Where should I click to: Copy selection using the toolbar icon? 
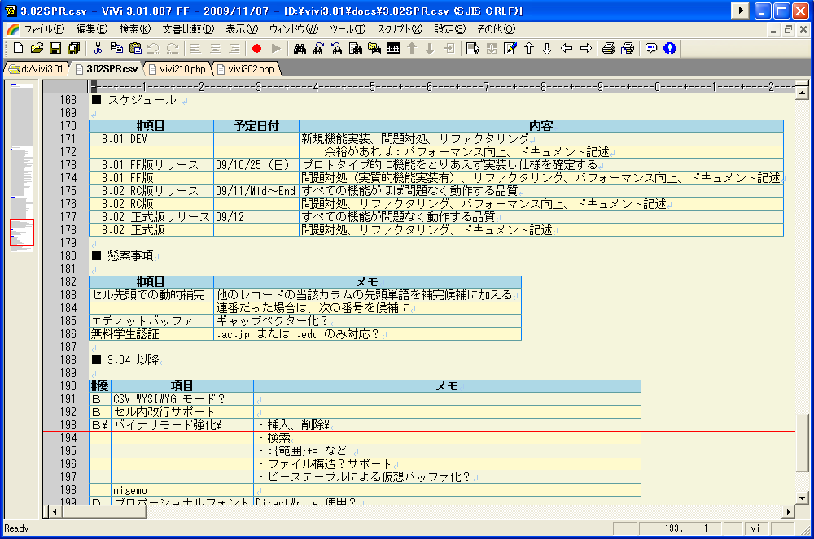tap(116, 48)
